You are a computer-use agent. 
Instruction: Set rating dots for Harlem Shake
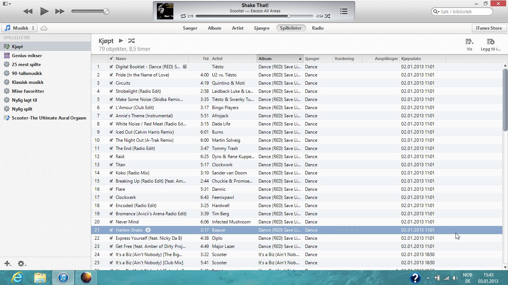[x=347, y=230]
